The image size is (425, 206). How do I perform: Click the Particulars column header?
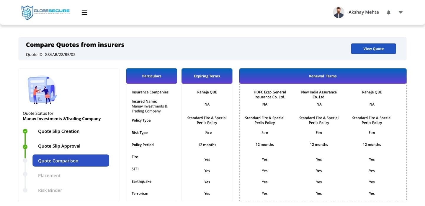[152, 76]
